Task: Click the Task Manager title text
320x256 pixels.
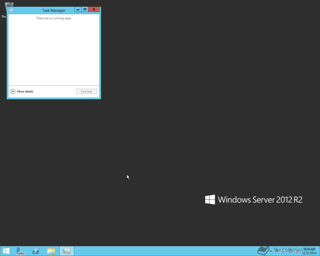Action: [x=54, y=10]
